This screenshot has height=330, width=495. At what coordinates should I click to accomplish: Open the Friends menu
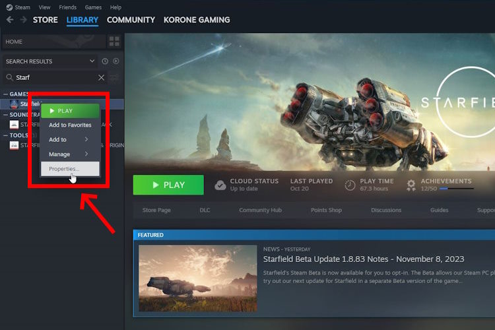click(x=67, y=7)
